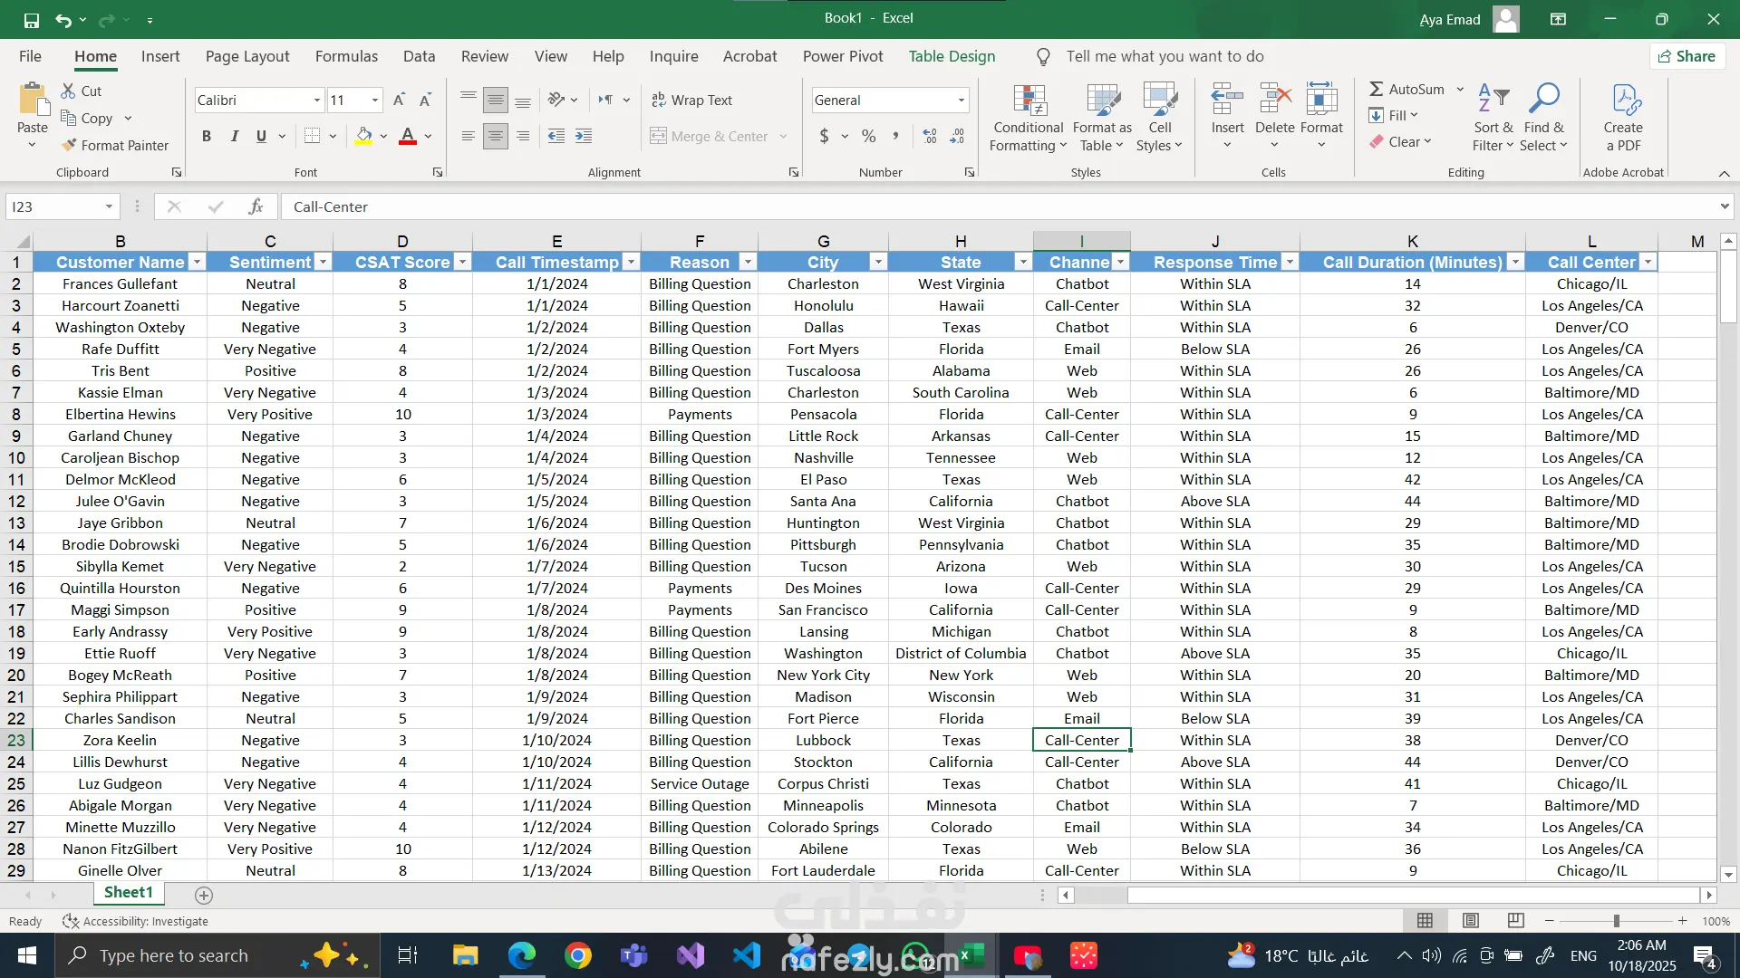1740x978 pixels.
Task: Switch to the Formulas ribbon tab
Action: [346, 56]
